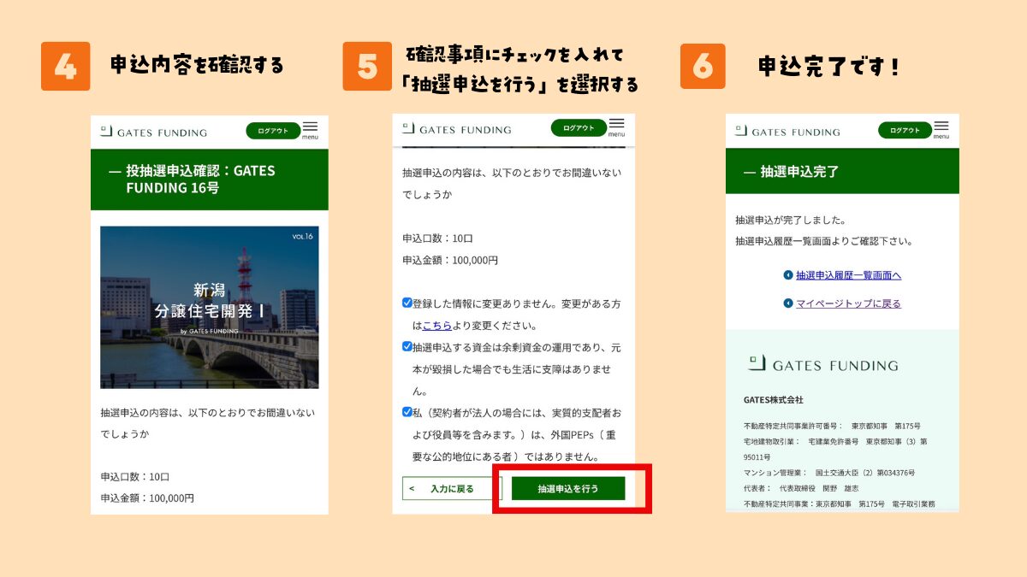
Task: Click the 抽選申込完了 heading banner
Action: [x=842, y=171]
